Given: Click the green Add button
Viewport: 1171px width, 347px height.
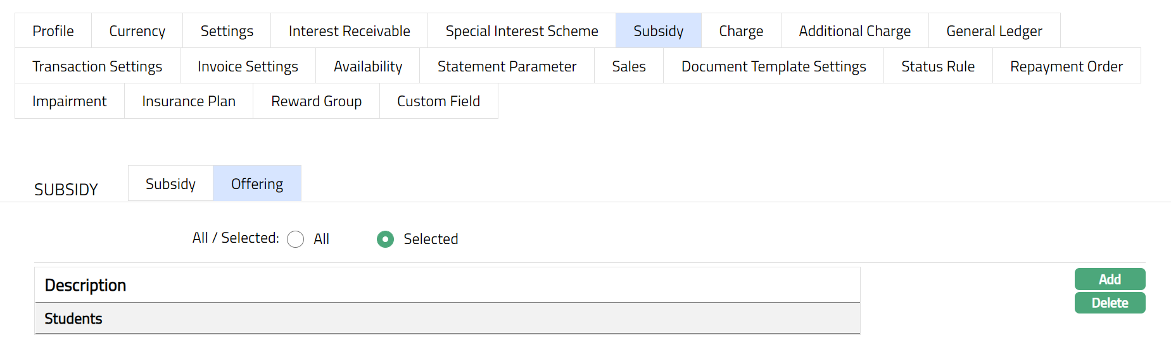Looking at the screenshot, I should click(1110, 279).
